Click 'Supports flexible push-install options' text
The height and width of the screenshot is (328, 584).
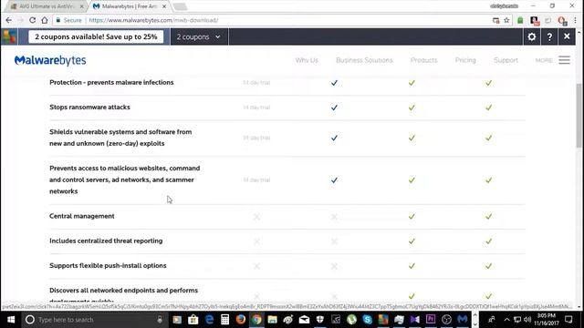[x=108, y=265]
